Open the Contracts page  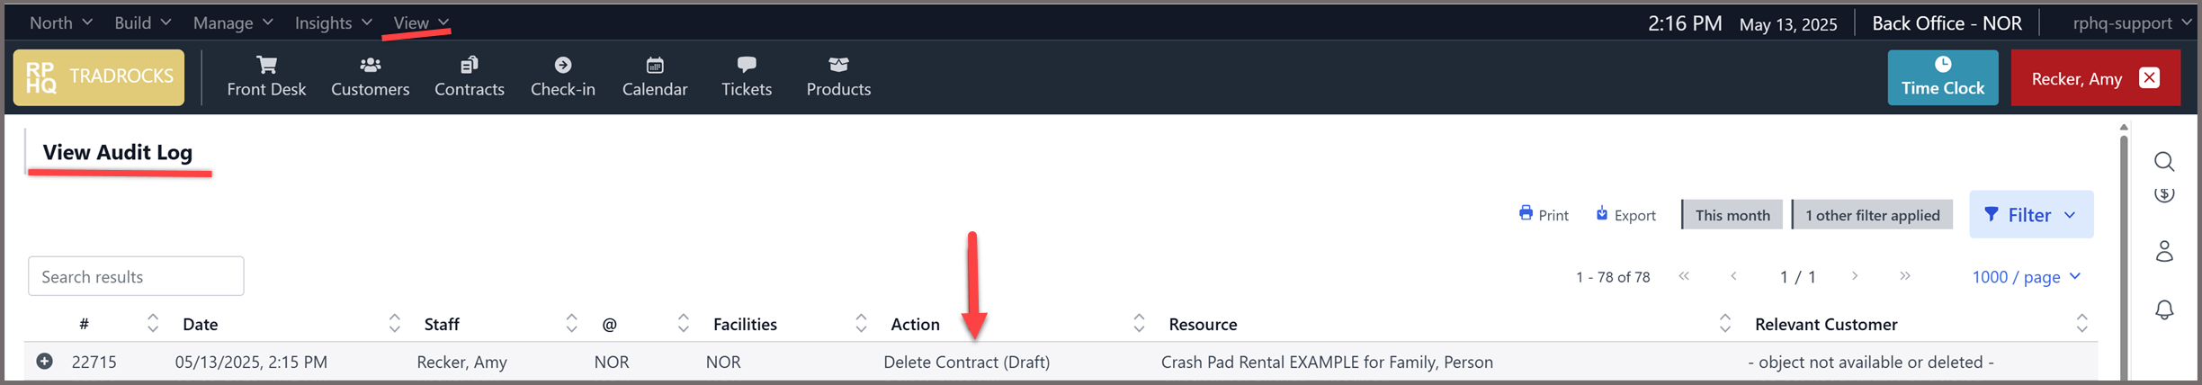tap(469, 77)
